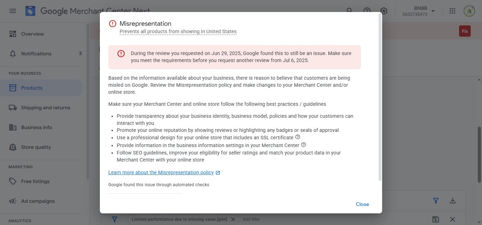Click the Google Merchant Center logo
The width and height of the screenshot is (482, 225).
coord(30,11)
